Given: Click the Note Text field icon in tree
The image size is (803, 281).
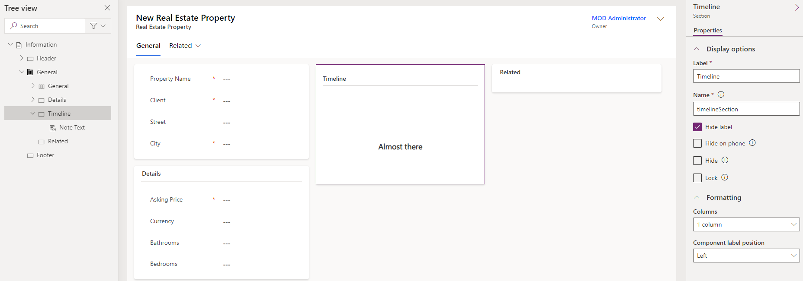Looking at the screenshot, I should [x=53, y=128].
